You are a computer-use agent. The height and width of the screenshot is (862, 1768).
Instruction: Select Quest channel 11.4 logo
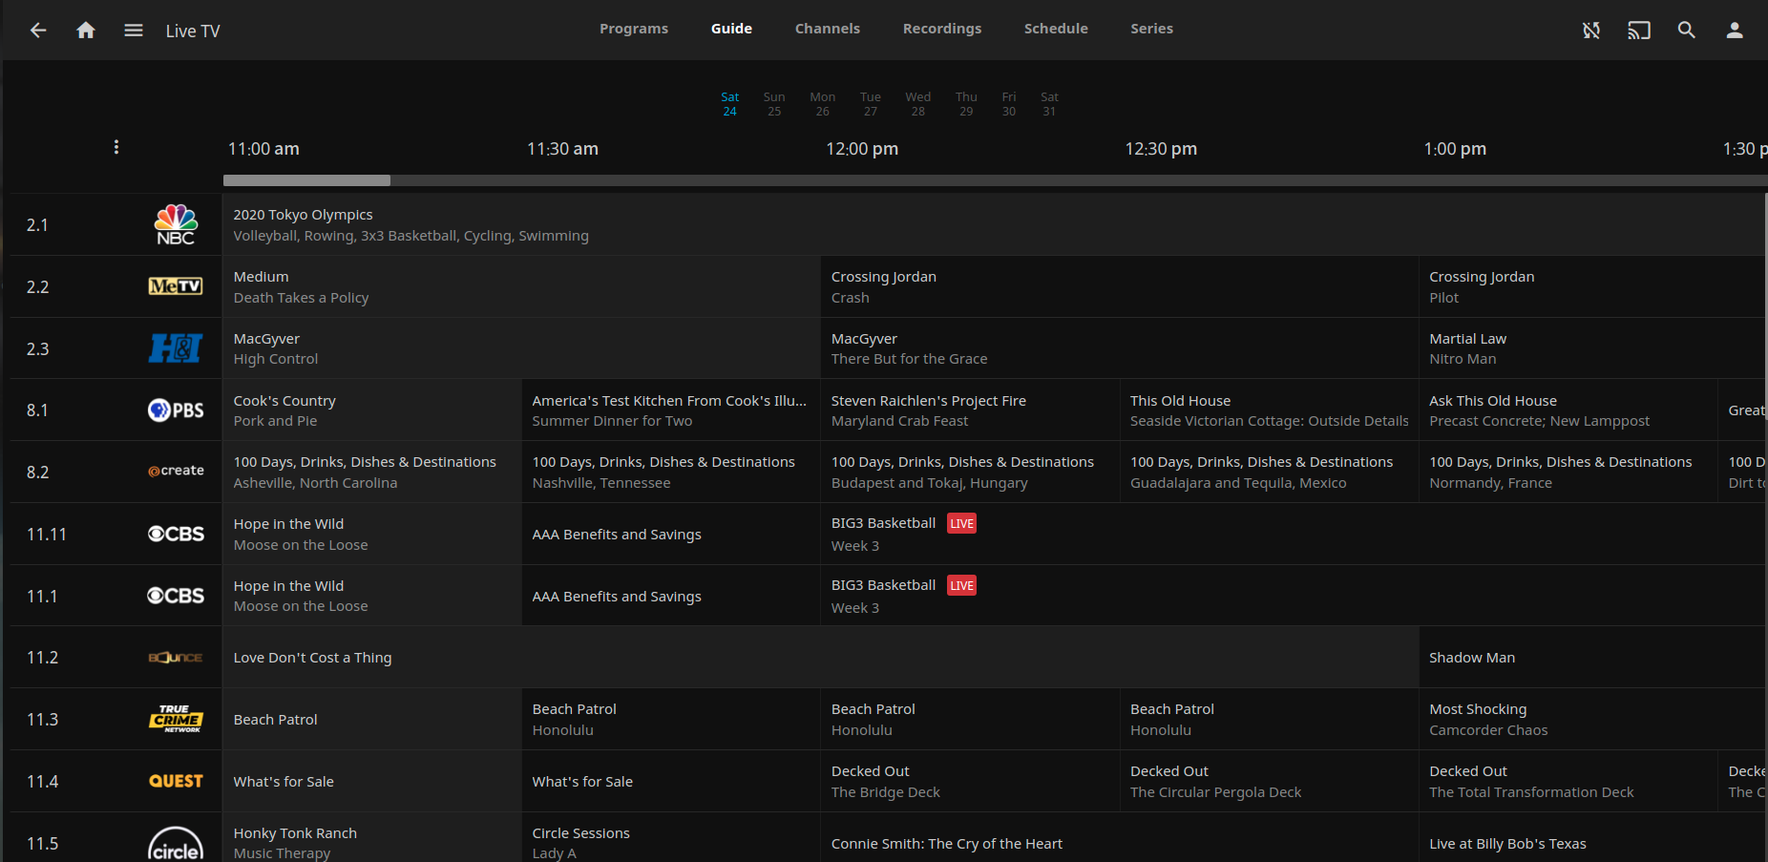point(176,781)
